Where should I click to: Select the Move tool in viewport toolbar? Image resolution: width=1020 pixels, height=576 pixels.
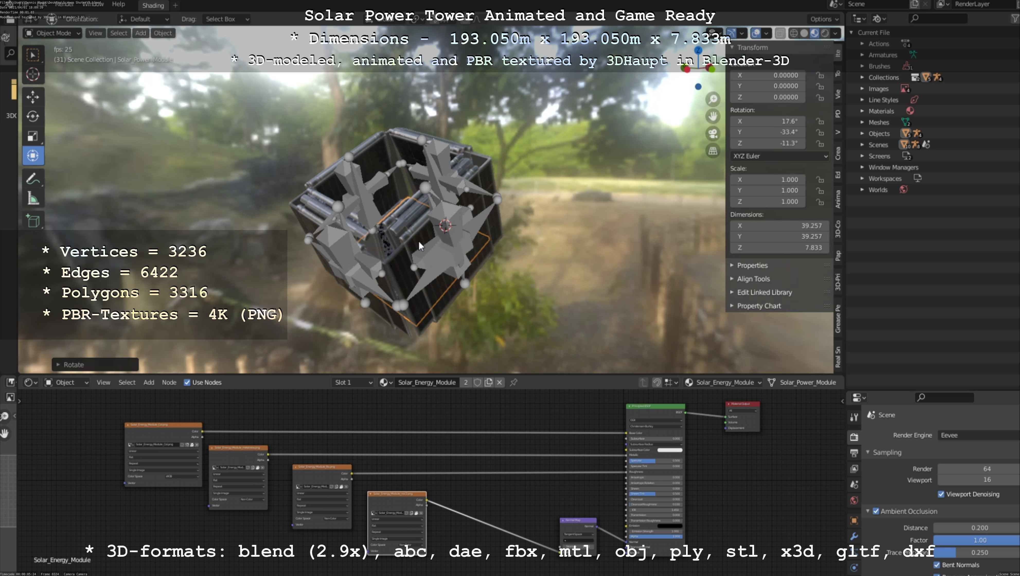33,97
